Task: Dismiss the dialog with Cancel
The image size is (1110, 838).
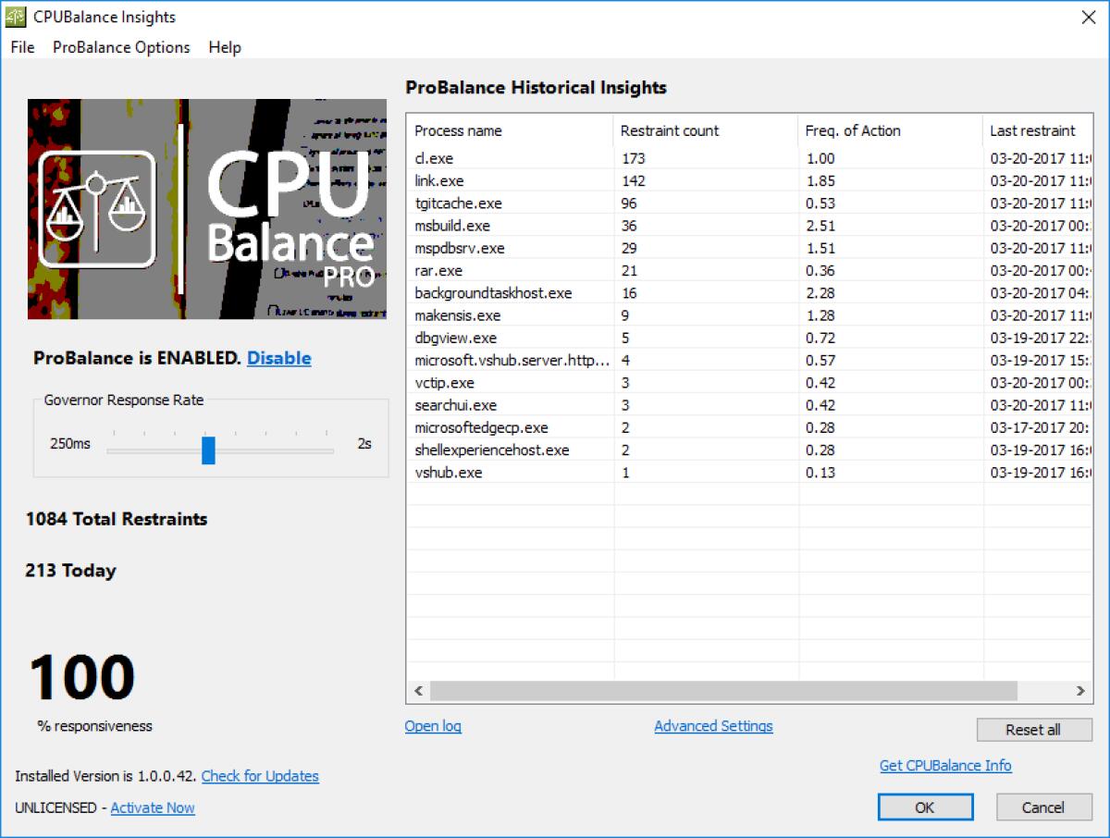Action: pos(1043,807)
